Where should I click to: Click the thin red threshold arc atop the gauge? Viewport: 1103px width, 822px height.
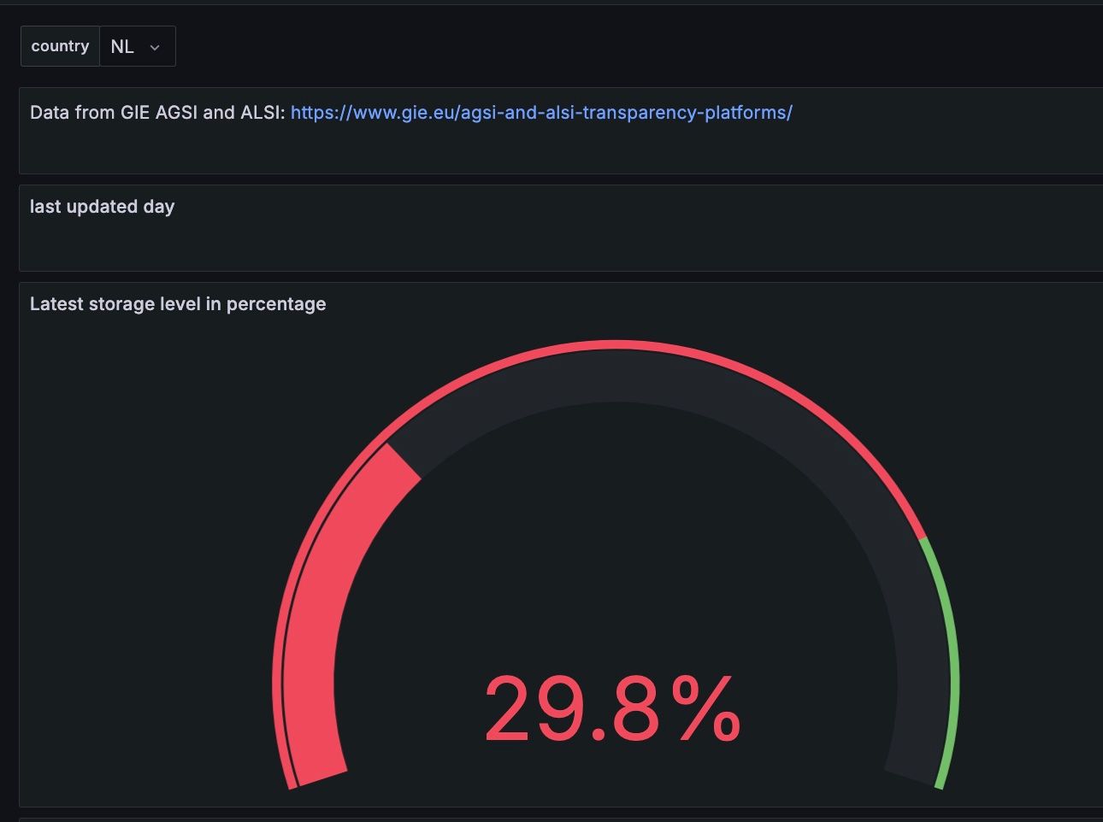coord(616,343)
